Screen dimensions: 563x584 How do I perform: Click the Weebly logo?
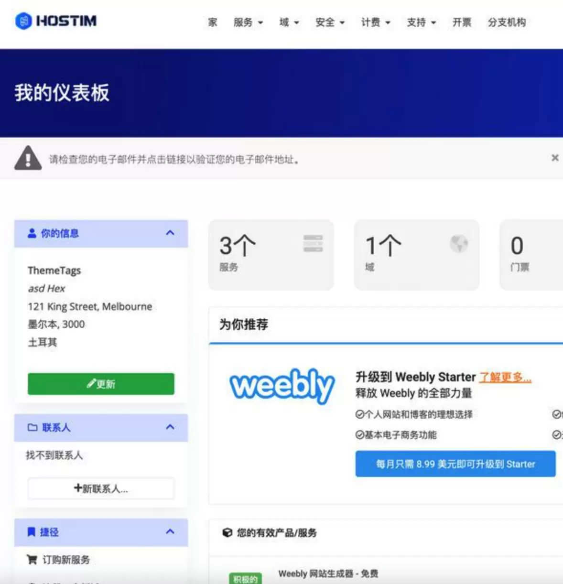coord(282,386)
